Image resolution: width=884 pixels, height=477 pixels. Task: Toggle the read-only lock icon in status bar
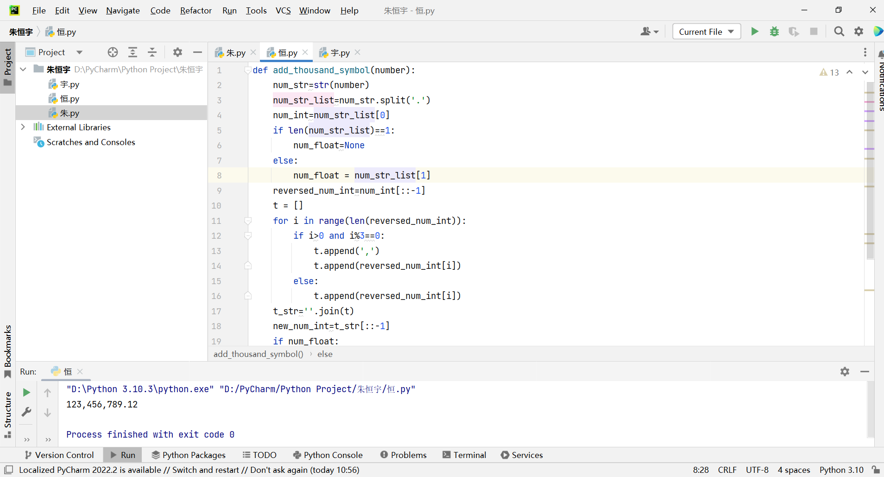coord(875,470)
